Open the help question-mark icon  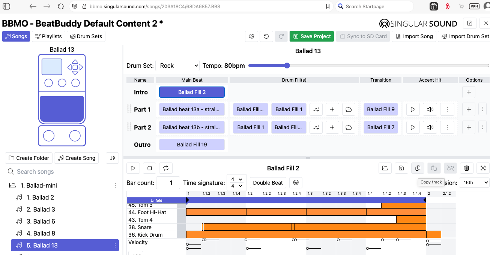pos(469,23)
